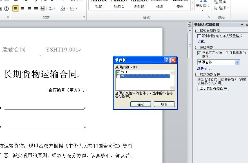Confirm with 确定 in 节保护 dialog

point(140,104)
